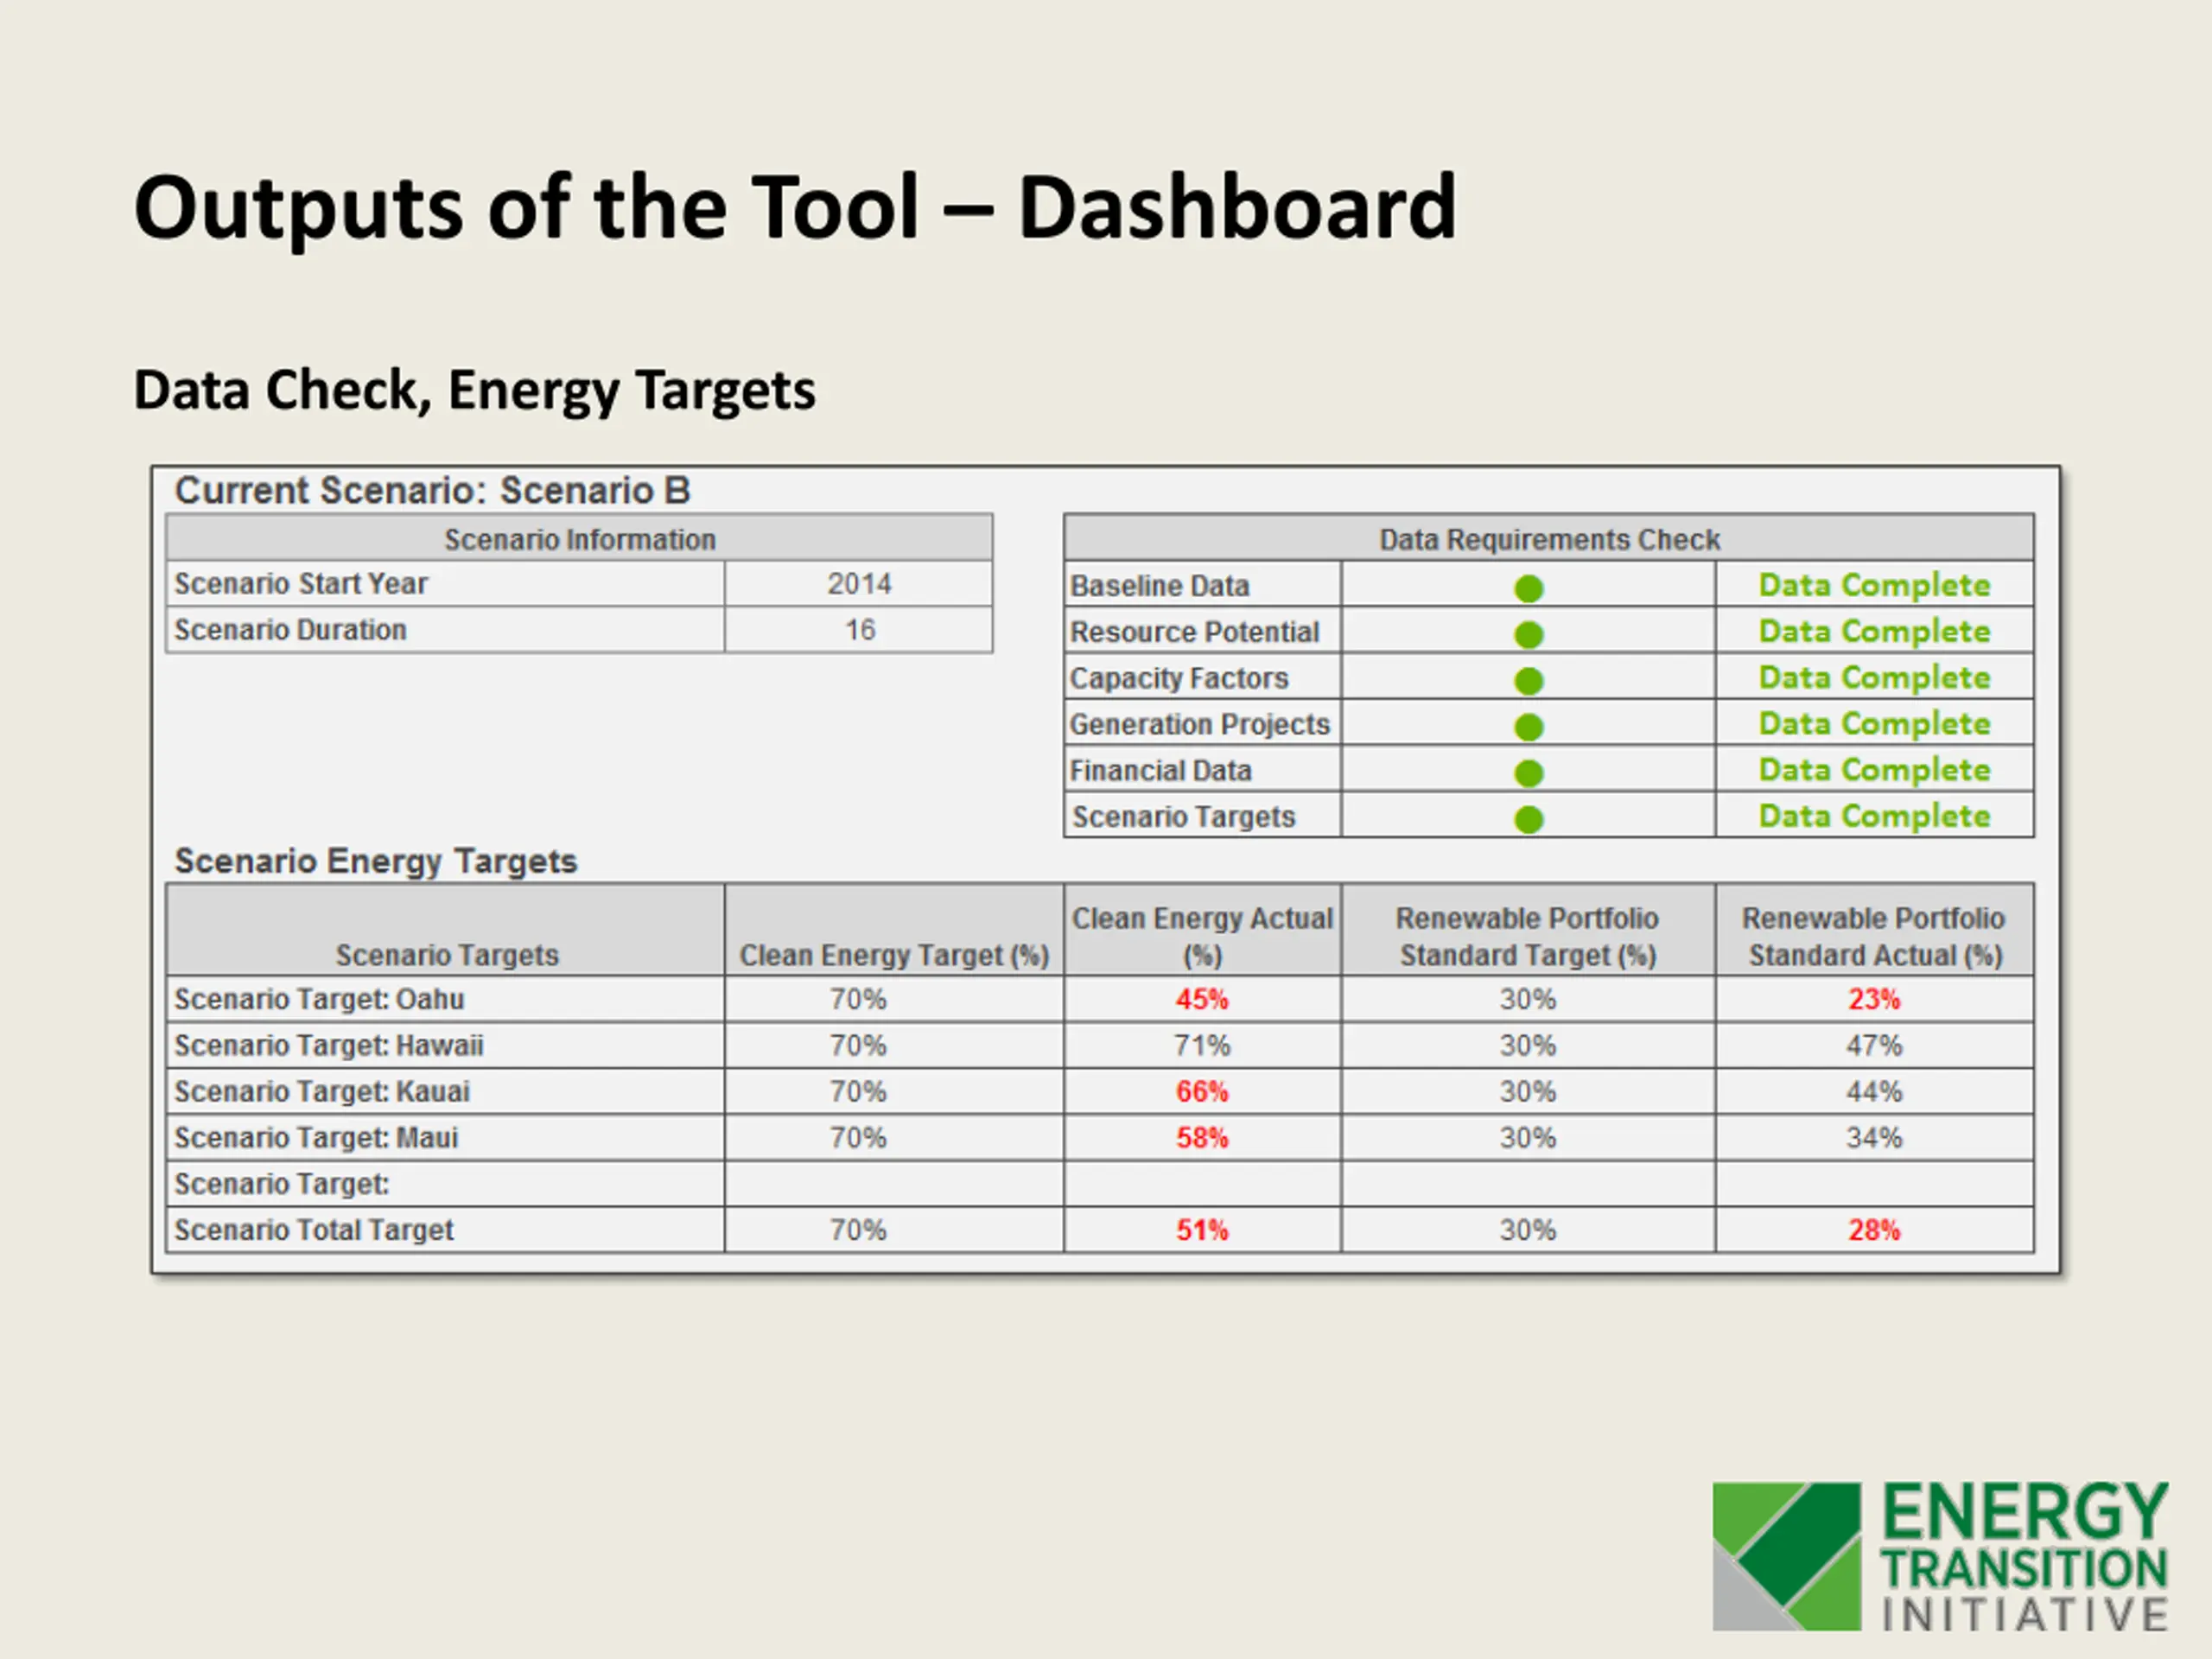Screen dimensions: 2212x1659
Task: Click the Scenario Targets row label in data check
Action: pyautogui.click(x=1184, y=817)
